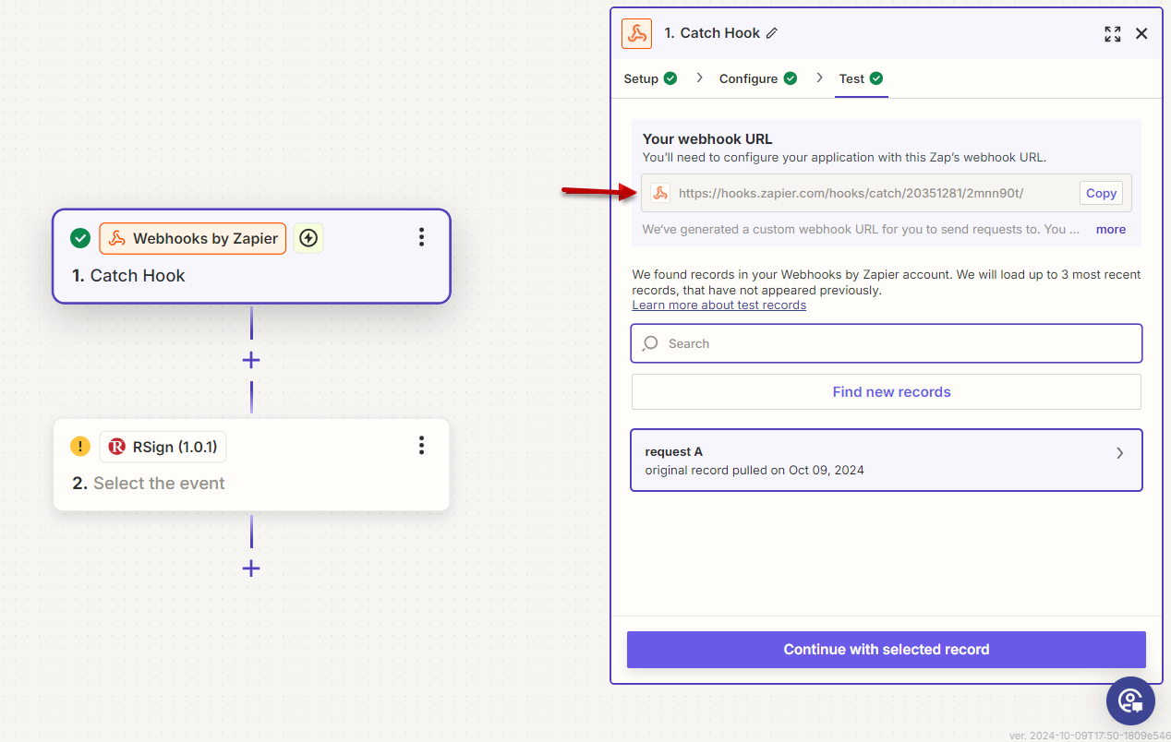Open options menu for Catch Hook step
This screenshot has width=1171, height=742.
(x=421, y=238)
